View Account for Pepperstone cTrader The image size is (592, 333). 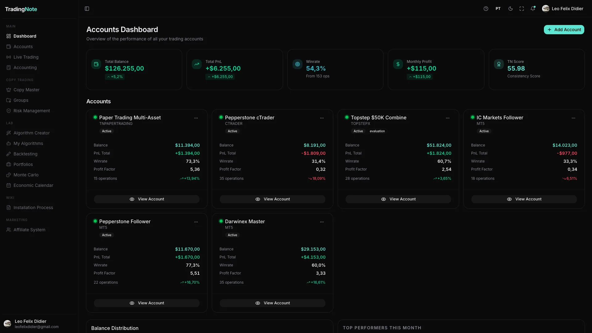(x=273, y=199)
